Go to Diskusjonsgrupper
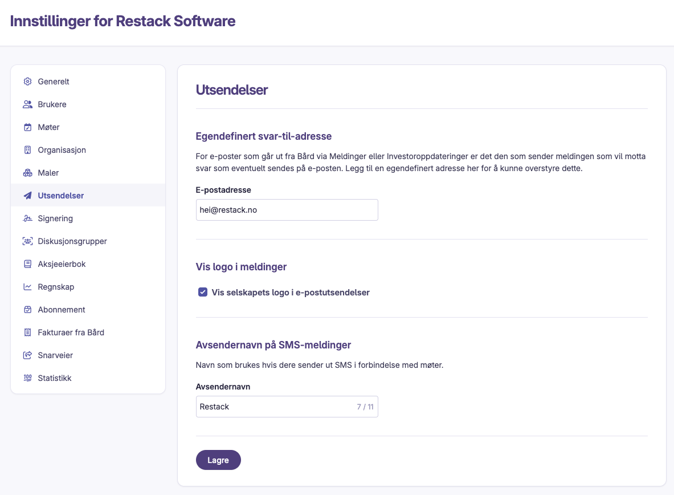 (x=88, y=241)
